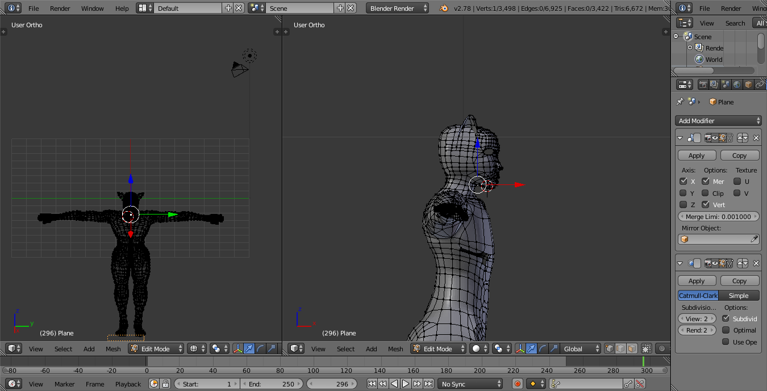Click the Play animation button

tap(406, 384)
